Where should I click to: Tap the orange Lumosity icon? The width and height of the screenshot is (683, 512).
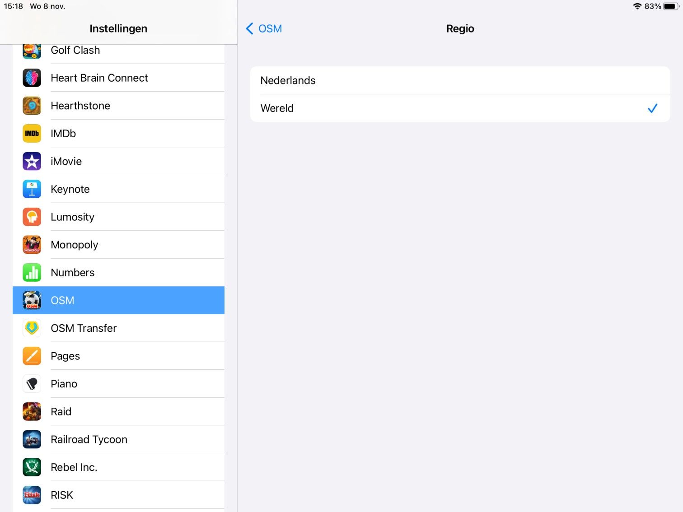[x=32, y=217]
